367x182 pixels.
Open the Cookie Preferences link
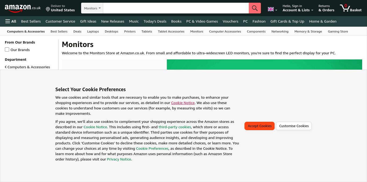pos(152,148)
